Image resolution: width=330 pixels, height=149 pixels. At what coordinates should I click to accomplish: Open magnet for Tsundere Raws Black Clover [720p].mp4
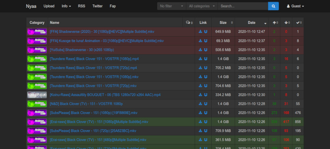205,68
